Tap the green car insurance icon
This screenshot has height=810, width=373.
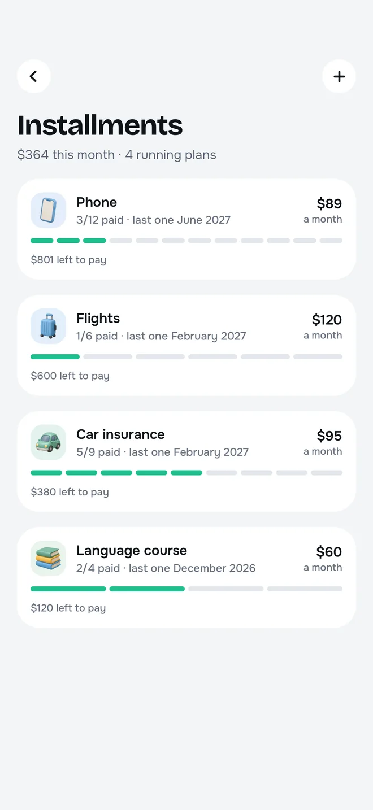tap(48, 442)
